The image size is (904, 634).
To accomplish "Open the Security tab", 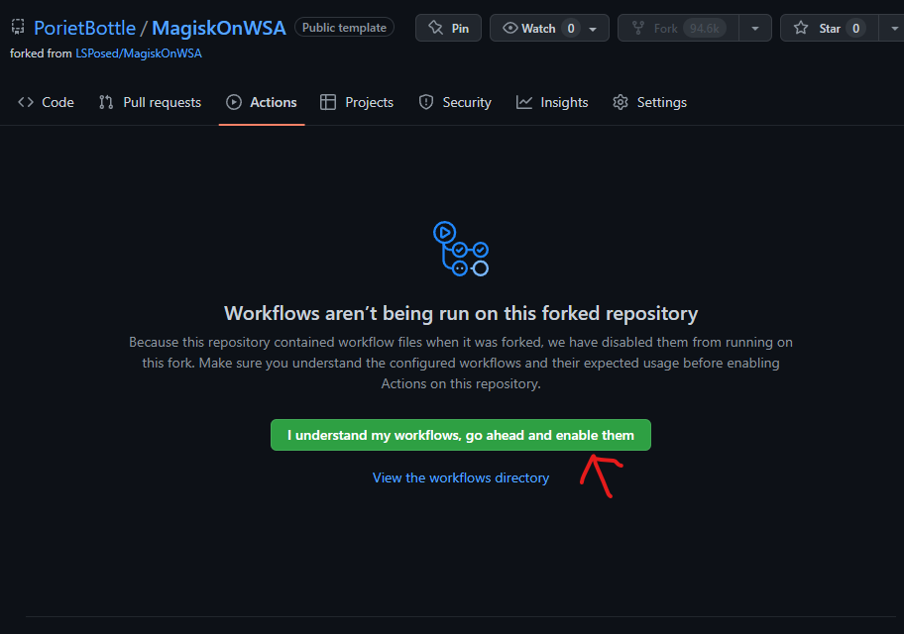I will 455,103.
